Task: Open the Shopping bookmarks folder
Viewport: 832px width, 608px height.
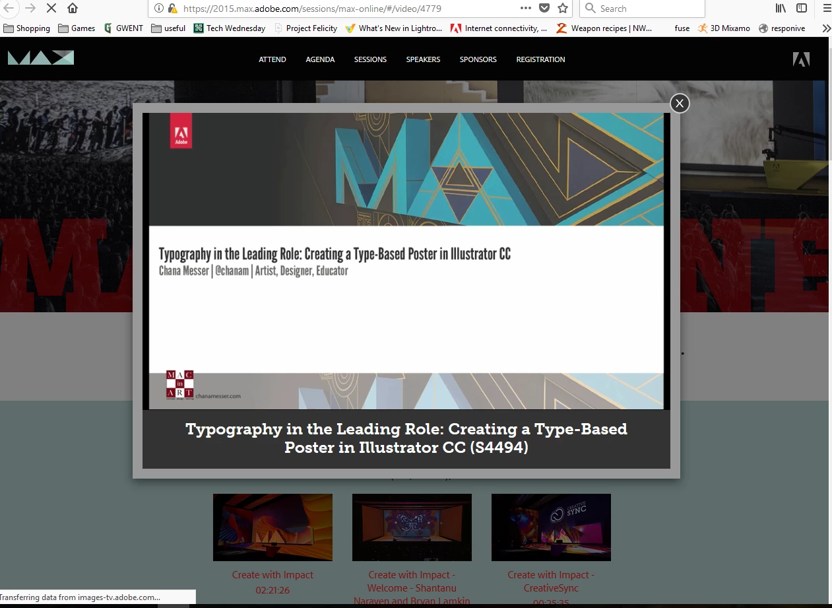Action: (x=27, y=28)
